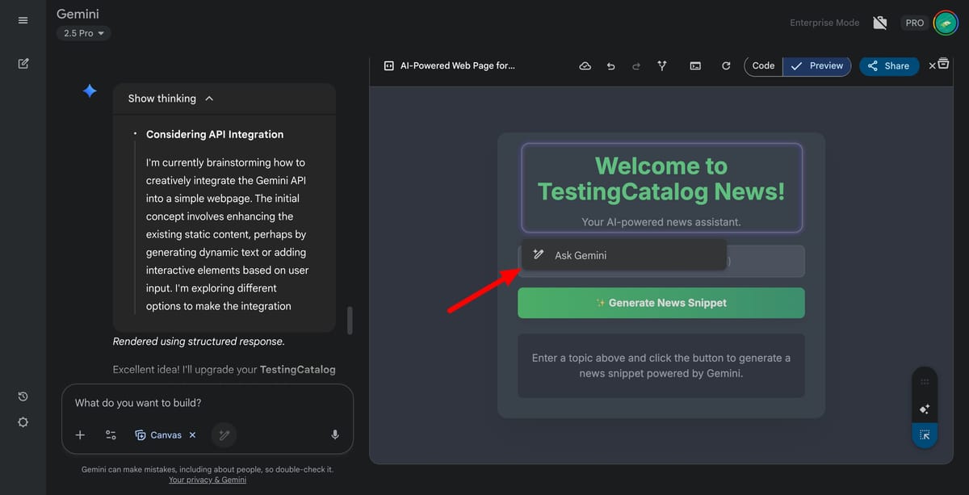Open version history fork icon in toolbar
The image size is (969, 495).
pos(661,65)
